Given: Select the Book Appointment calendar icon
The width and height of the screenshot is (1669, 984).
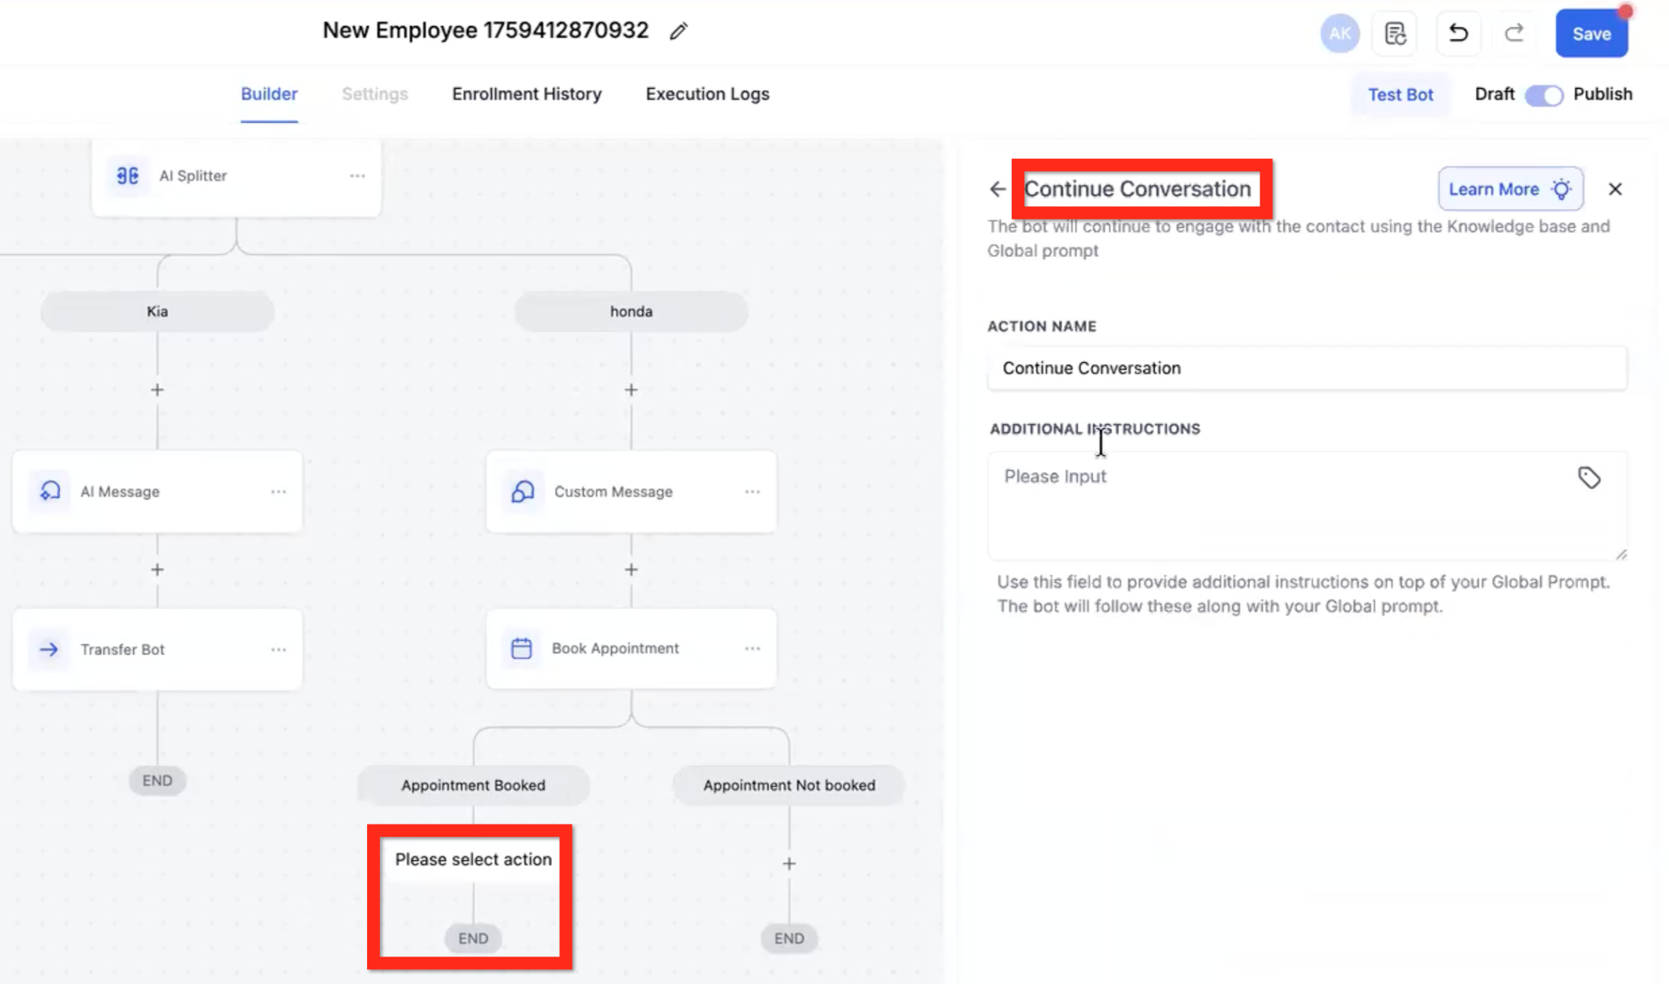Looking at the screenshot, I should coord(521,648).
